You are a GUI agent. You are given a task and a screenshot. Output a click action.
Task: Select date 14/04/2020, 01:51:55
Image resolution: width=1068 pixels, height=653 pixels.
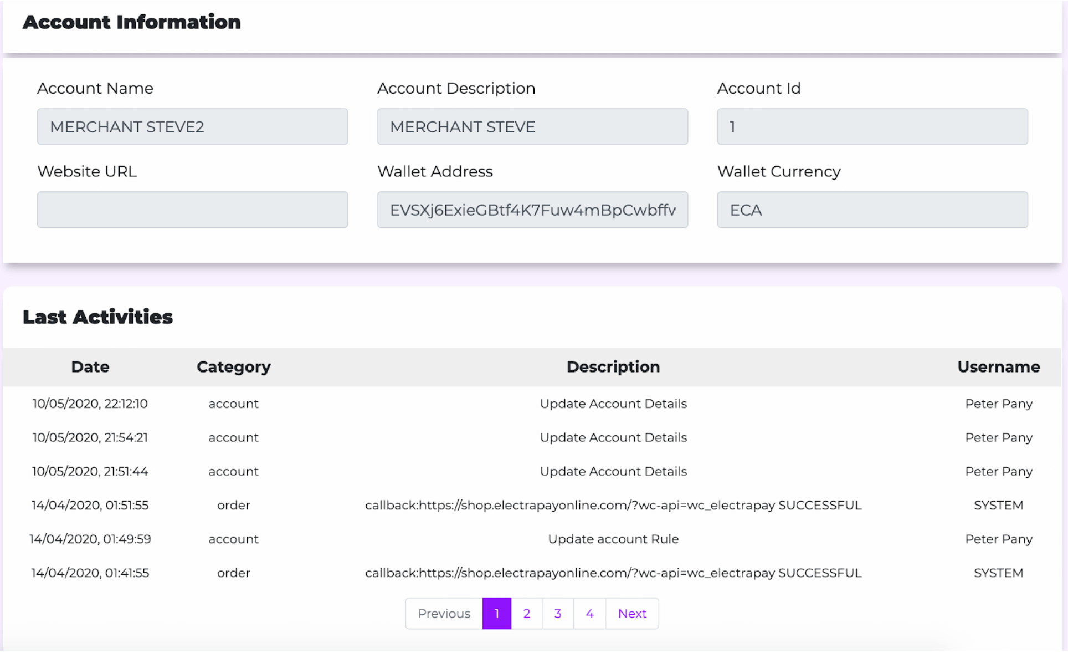point(90,505)
